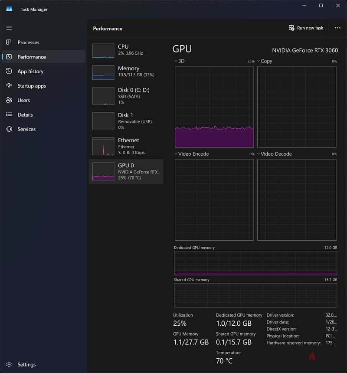
Task: Click the Utilization 25% value
Action: click(180, 323)
